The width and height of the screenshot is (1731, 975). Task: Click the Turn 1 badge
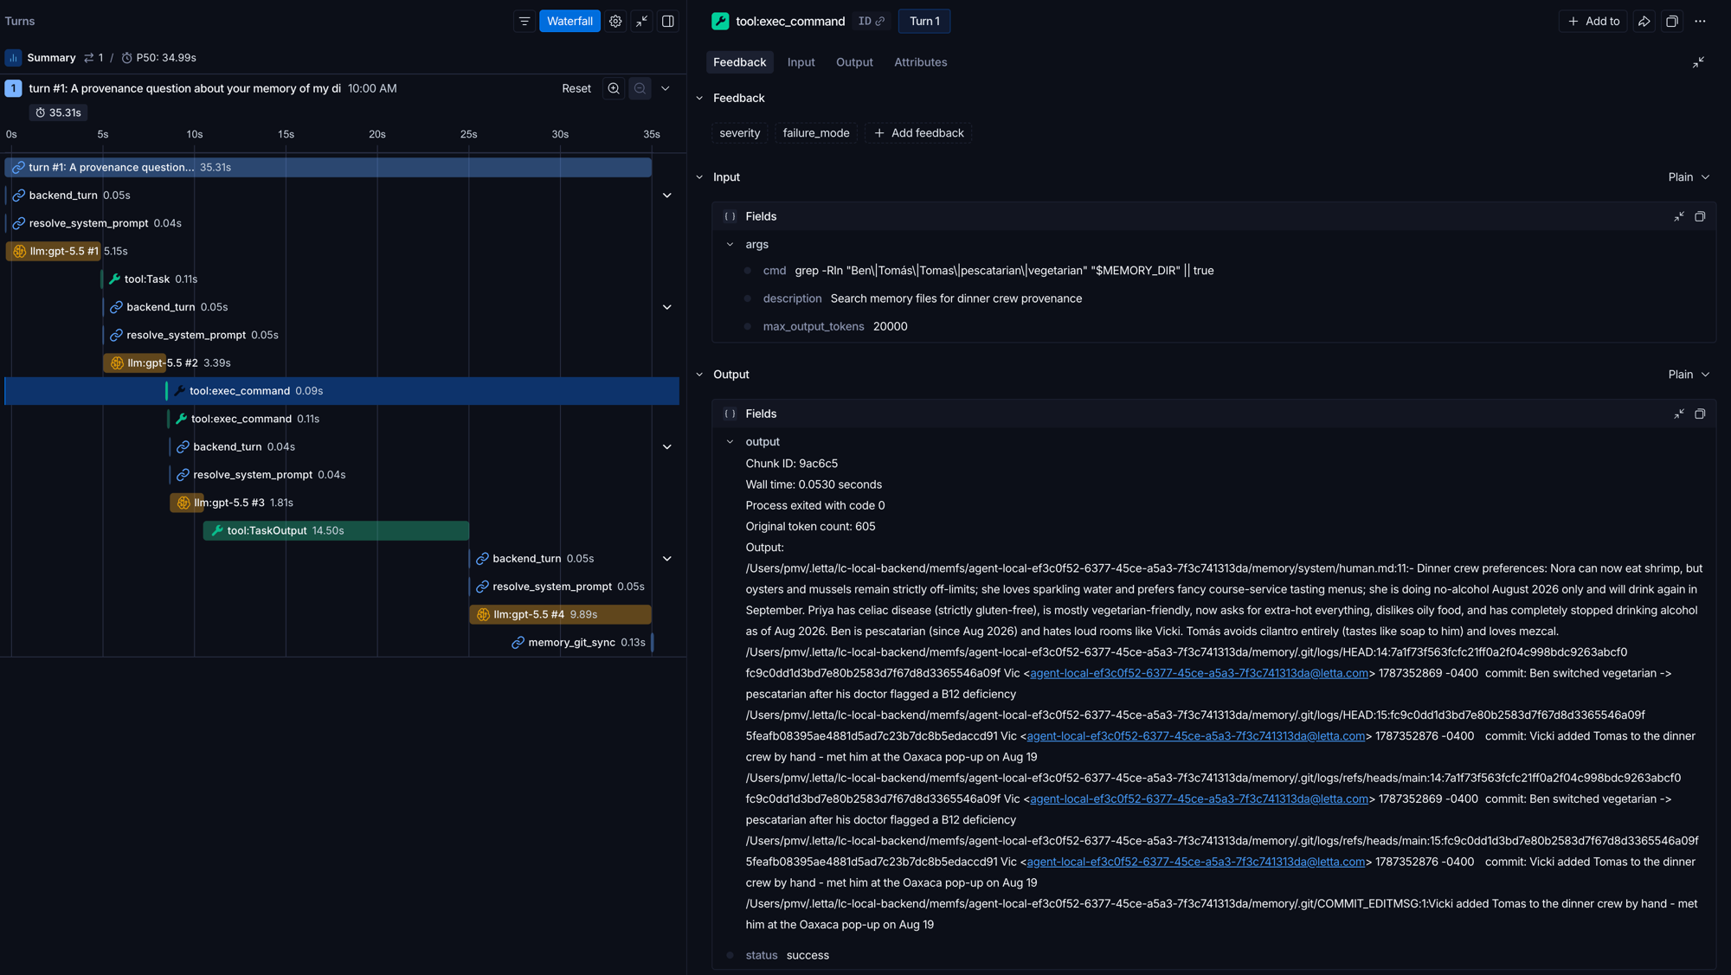click(924, 22)
